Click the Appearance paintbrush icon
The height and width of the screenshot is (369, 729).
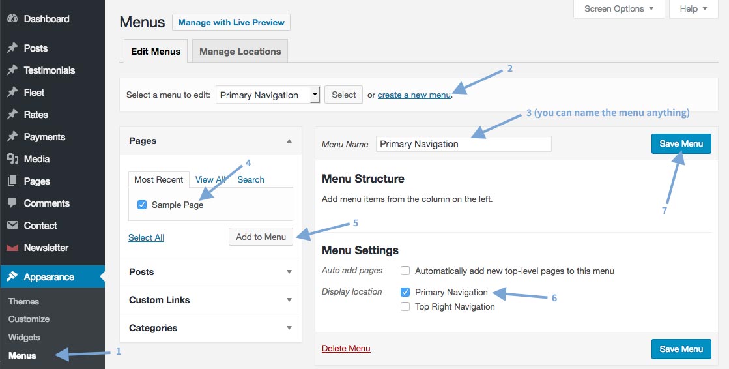pyautogui.click(x=12, y=277)
